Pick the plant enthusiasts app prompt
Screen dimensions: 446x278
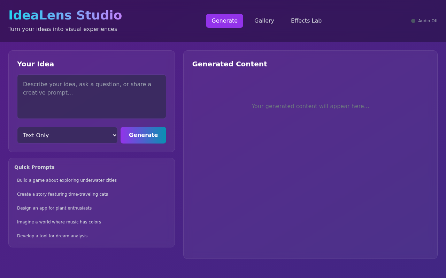click(x=54, y=208)
